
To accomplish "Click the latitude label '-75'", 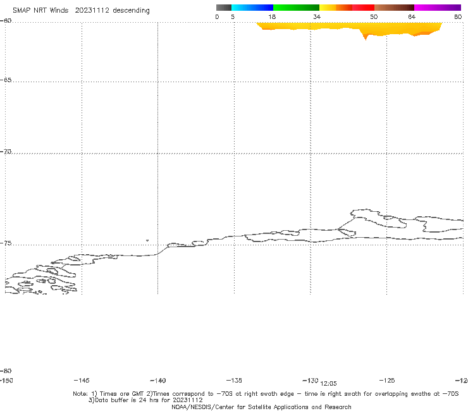I will point(6,243).
